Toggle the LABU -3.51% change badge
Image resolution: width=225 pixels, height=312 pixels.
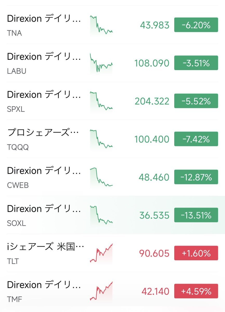coord(196,63)
